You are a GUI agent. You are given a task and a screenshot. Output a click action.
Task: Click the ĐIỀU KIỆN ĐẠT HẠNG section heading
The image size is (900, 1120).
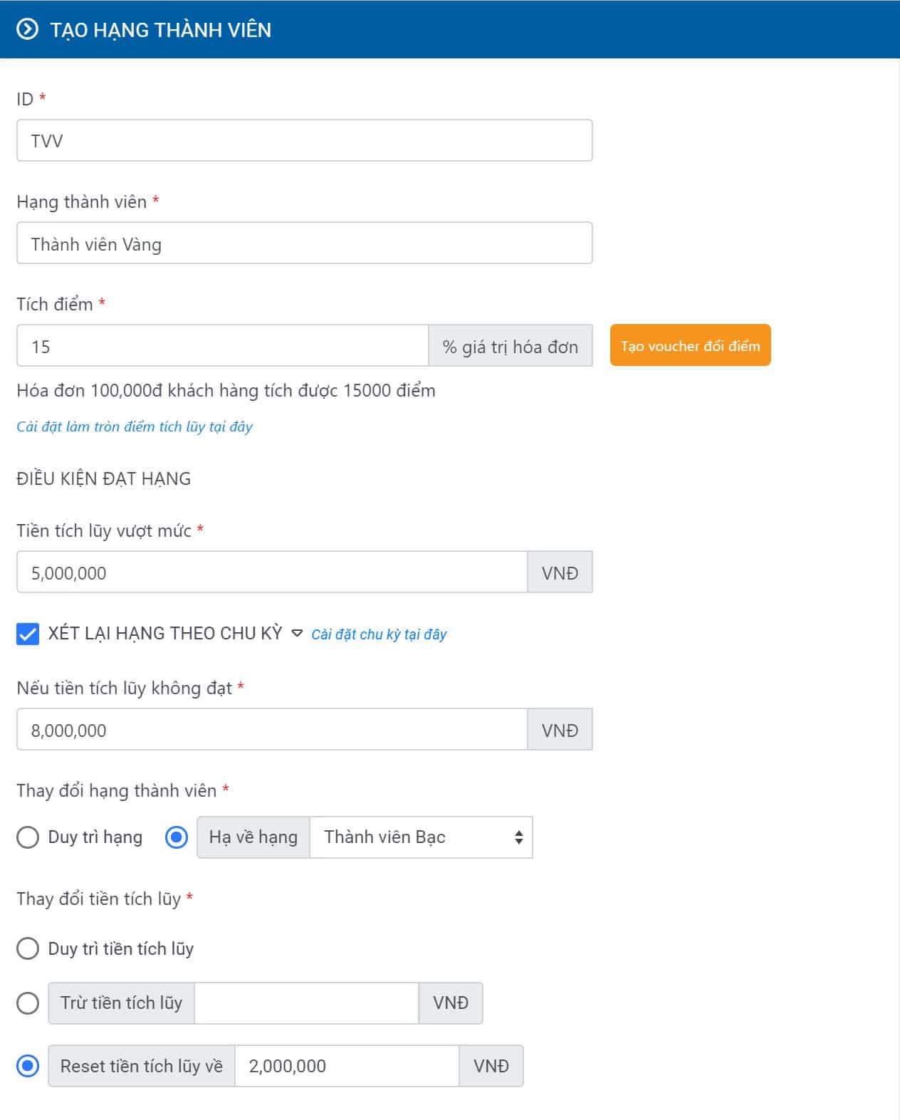coord(104,478)
